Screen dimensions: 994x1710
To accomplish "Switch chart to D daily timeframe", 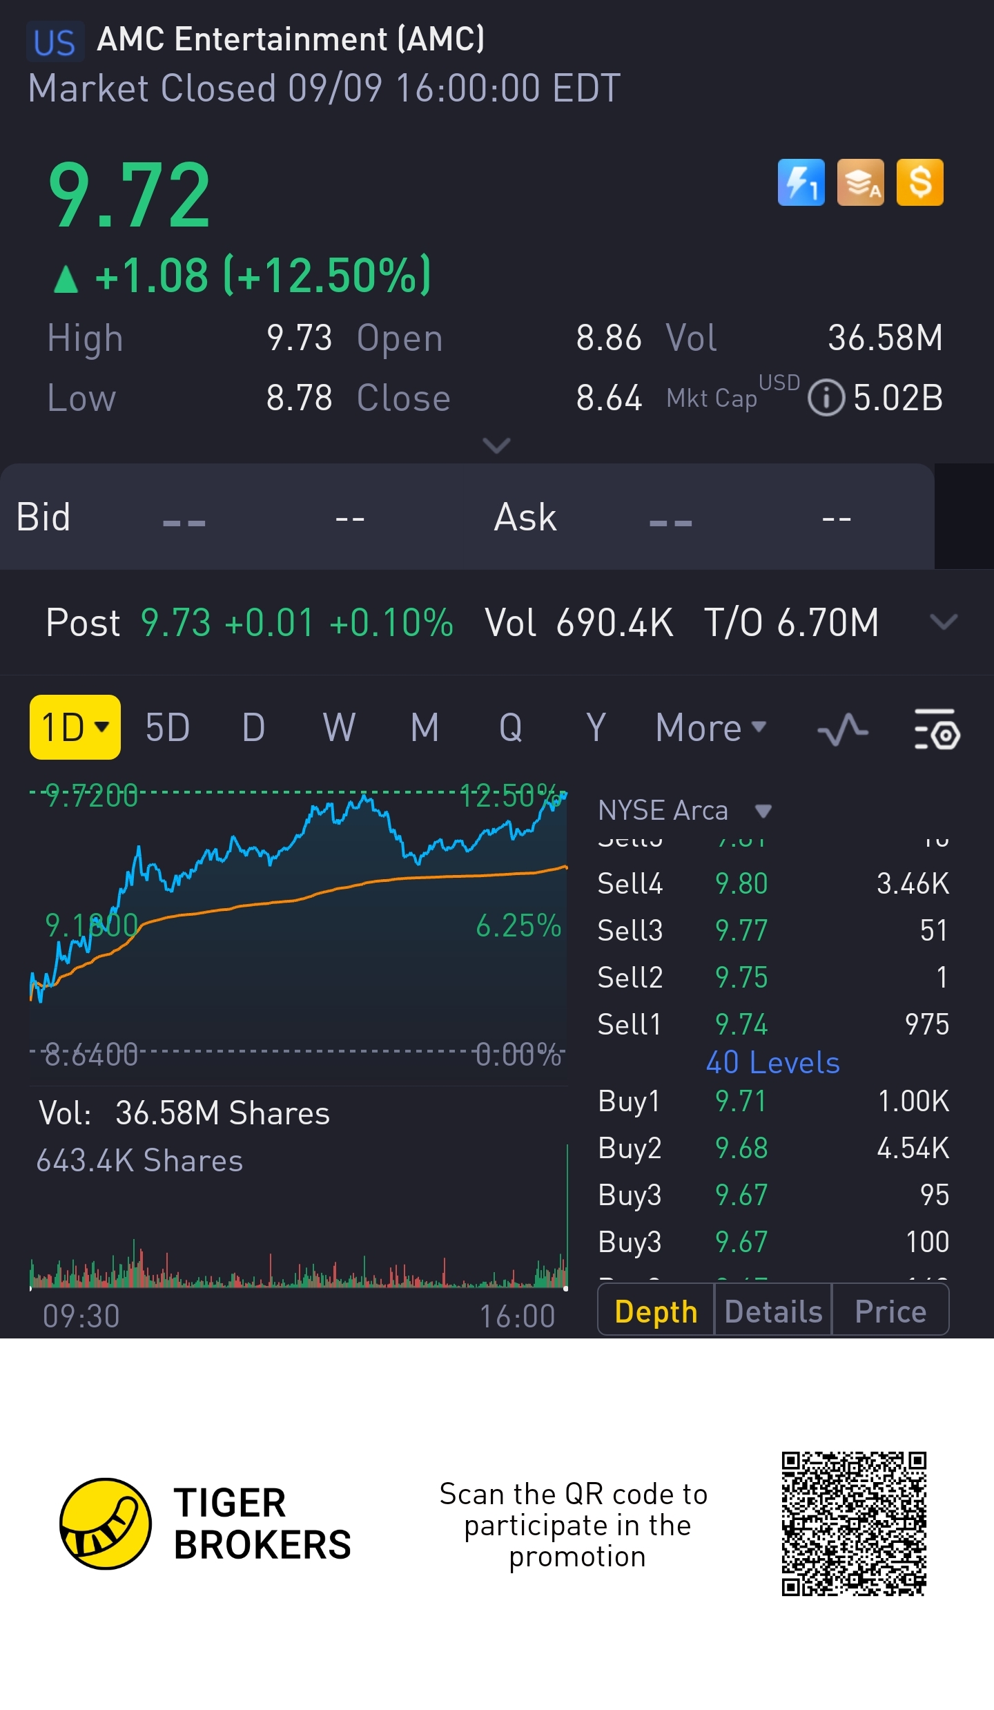I will tap(253, 728).
